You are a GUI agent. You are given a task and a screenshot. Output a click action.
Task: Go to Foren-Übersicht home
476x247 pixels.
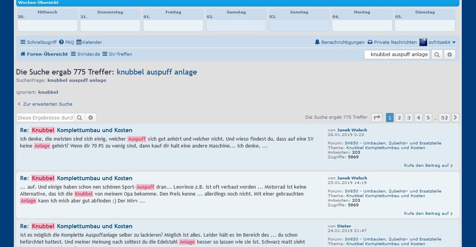point(44,54)
